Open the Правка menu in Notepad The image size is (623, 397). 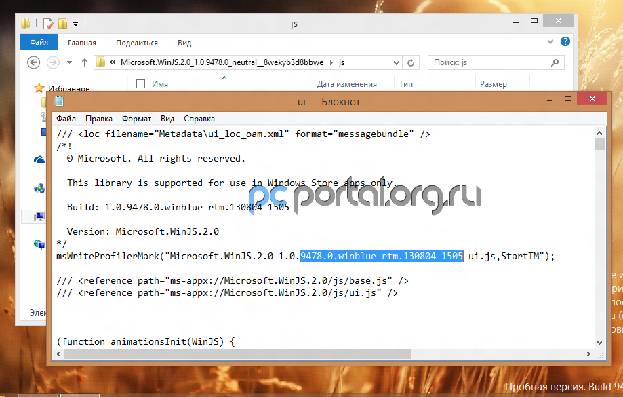[99, 119]
